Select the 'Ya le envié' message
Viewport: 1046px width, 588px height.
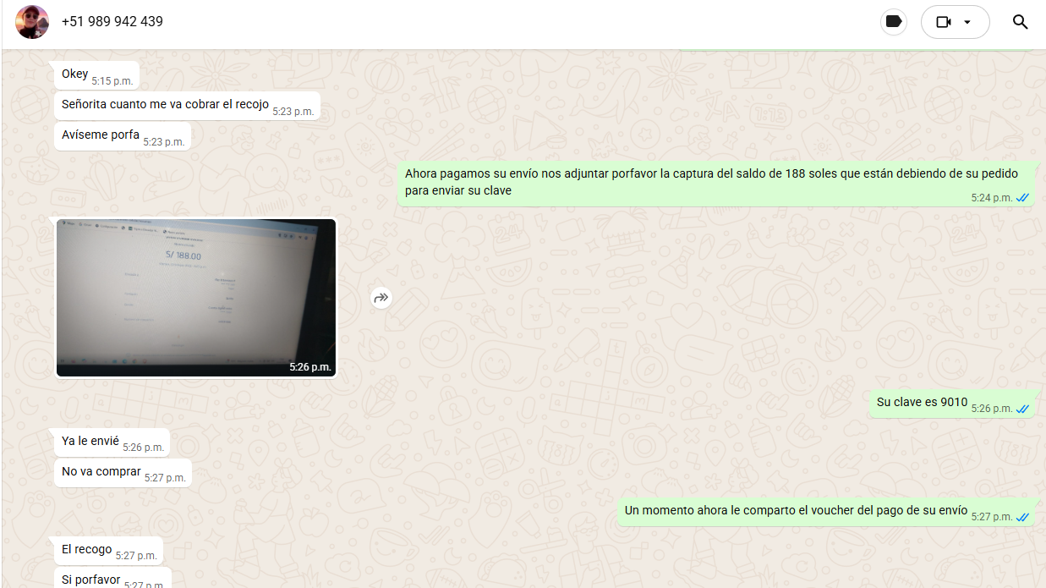90,442
